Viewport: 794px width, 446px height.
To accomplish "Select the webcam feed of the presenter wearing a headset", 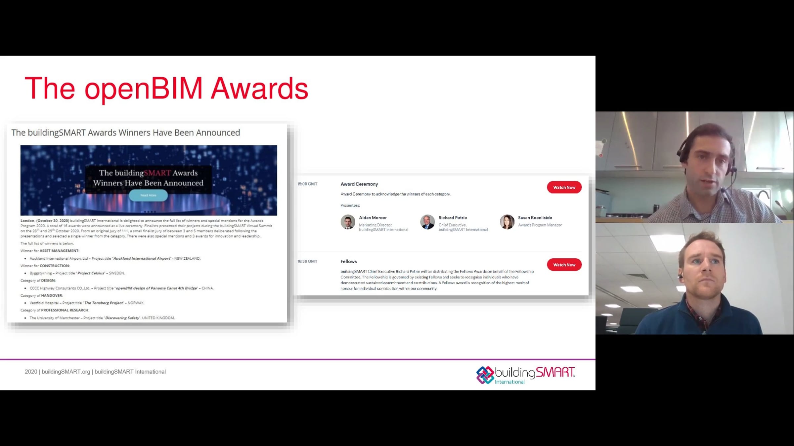I will pos(694,167).
